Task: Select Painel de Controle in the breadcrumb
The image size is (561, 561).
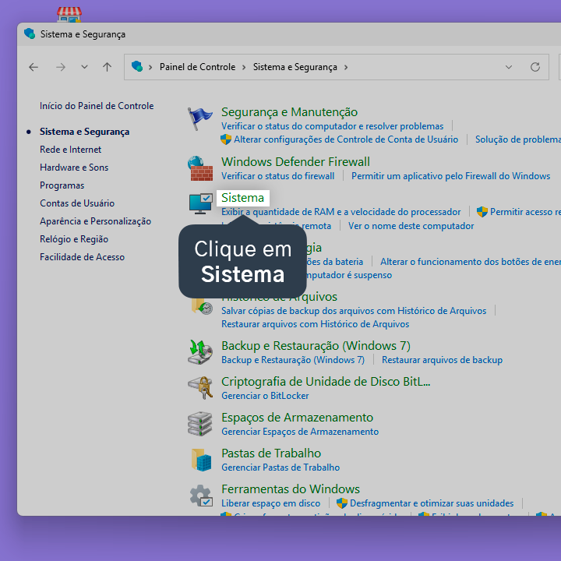Action: pyautogui.click(x=197, y=67)
